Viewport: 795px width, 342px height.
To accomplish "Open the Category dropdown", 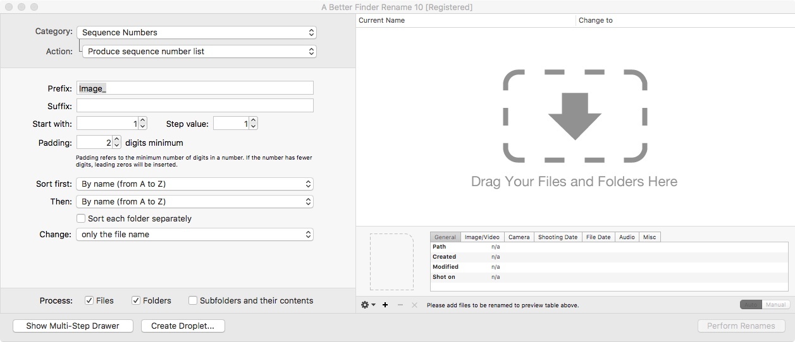I will tap(197, 32).
